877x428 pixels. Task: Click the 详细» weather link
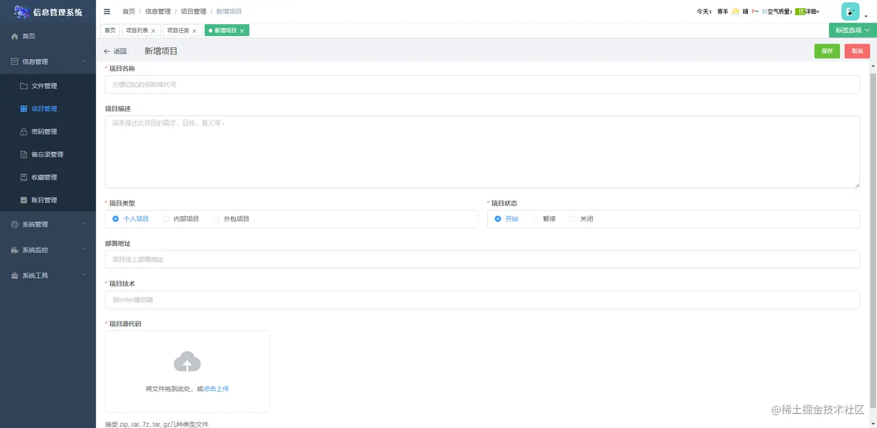[812, 12]
